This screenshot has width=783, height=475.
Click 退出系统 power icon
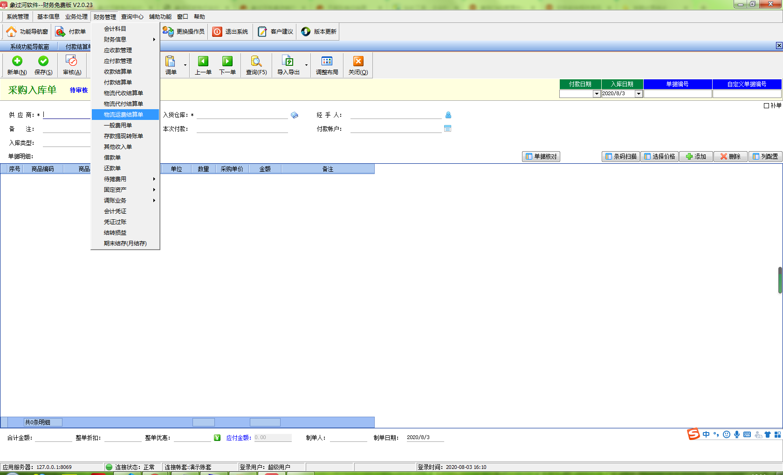pos(217,32)
